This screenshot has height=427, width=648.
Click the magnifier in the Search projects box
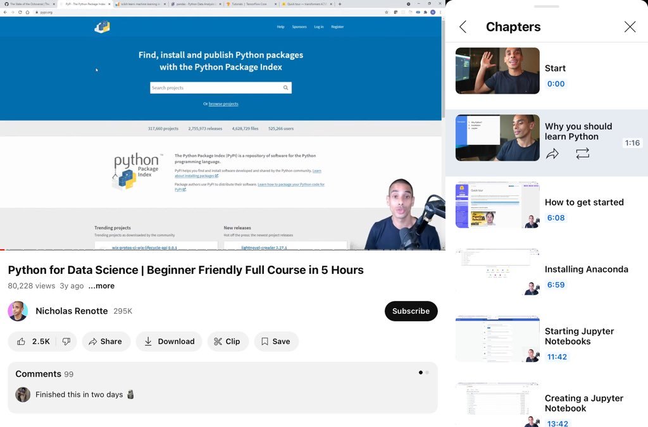pos(285,88)
